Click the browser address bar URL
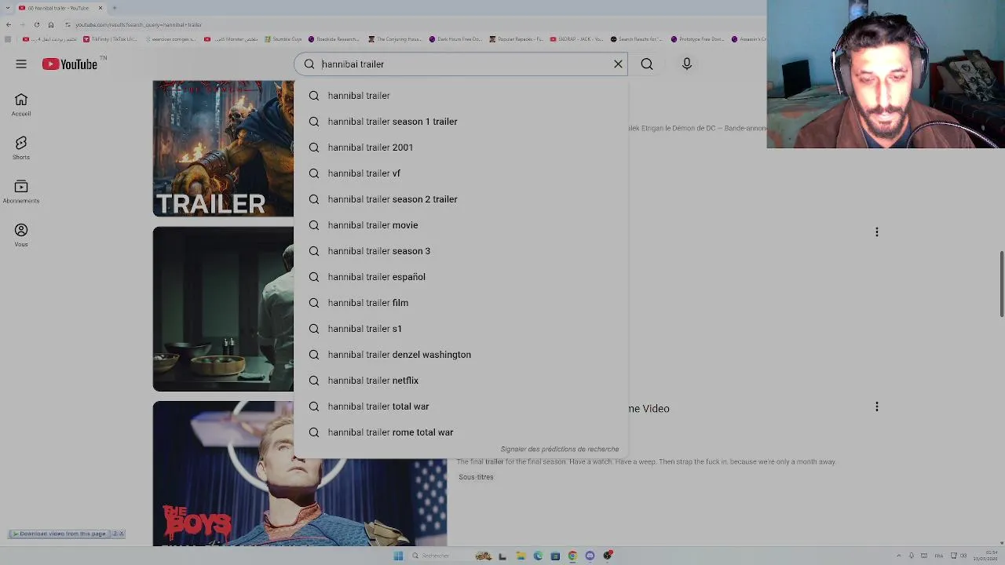The image size is (1005, 565). 139,24
